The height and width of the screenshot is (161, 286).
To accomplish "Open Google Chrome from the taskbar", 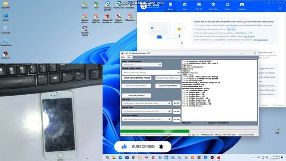I will point(134,157).
